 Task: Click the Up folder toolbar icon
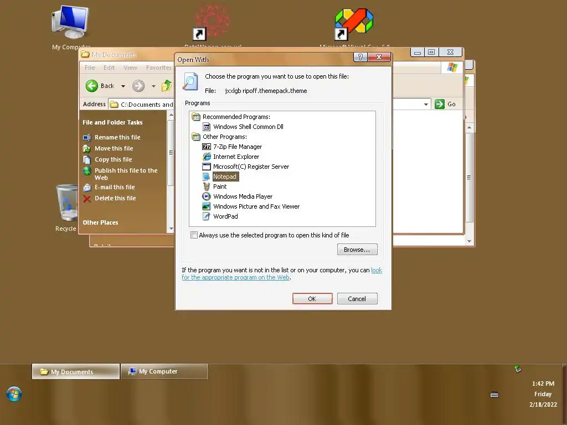pos(167,86)
